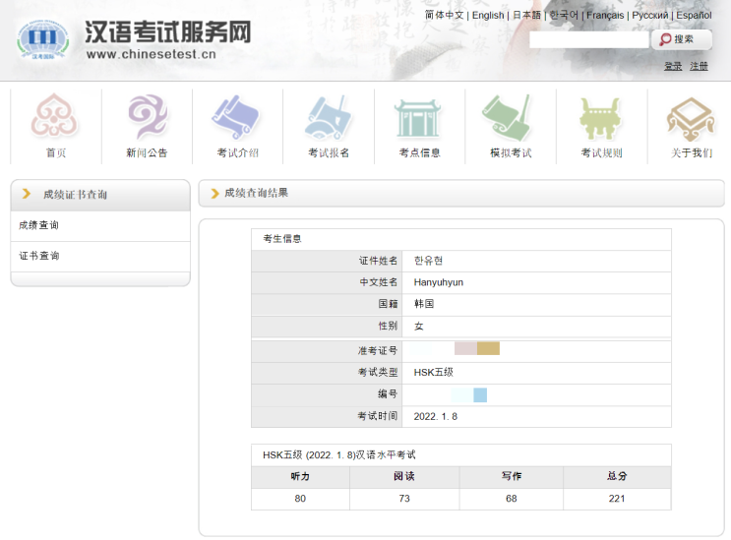The width and height of the screenshot is (731, 540).
Task: Click the 模拟考试 menu label
Action: coord(511,152)
